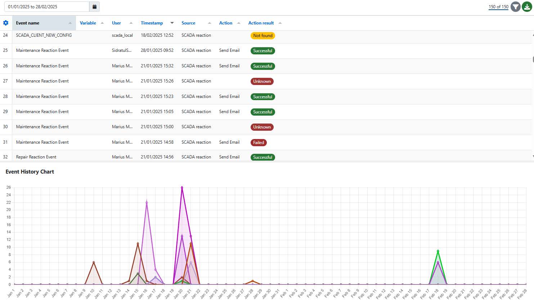Screen dimensions: 534x305
Task: Click row number 26
Action: [5, 66]
